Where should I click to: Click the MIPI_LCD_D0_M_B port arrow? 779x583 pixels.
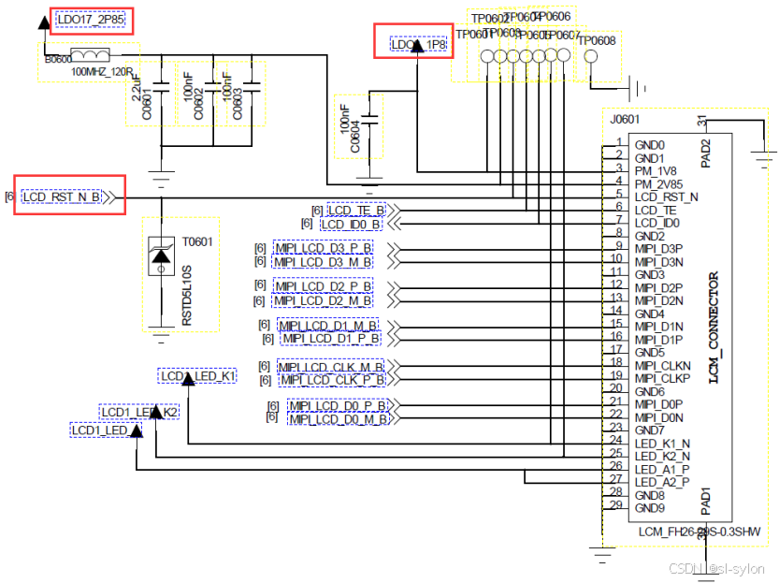394,418
